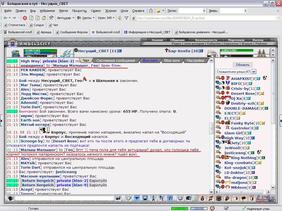
Task: Send chat message with enter arrow icon
Action: pyautogui.click(x=118, y=198)
